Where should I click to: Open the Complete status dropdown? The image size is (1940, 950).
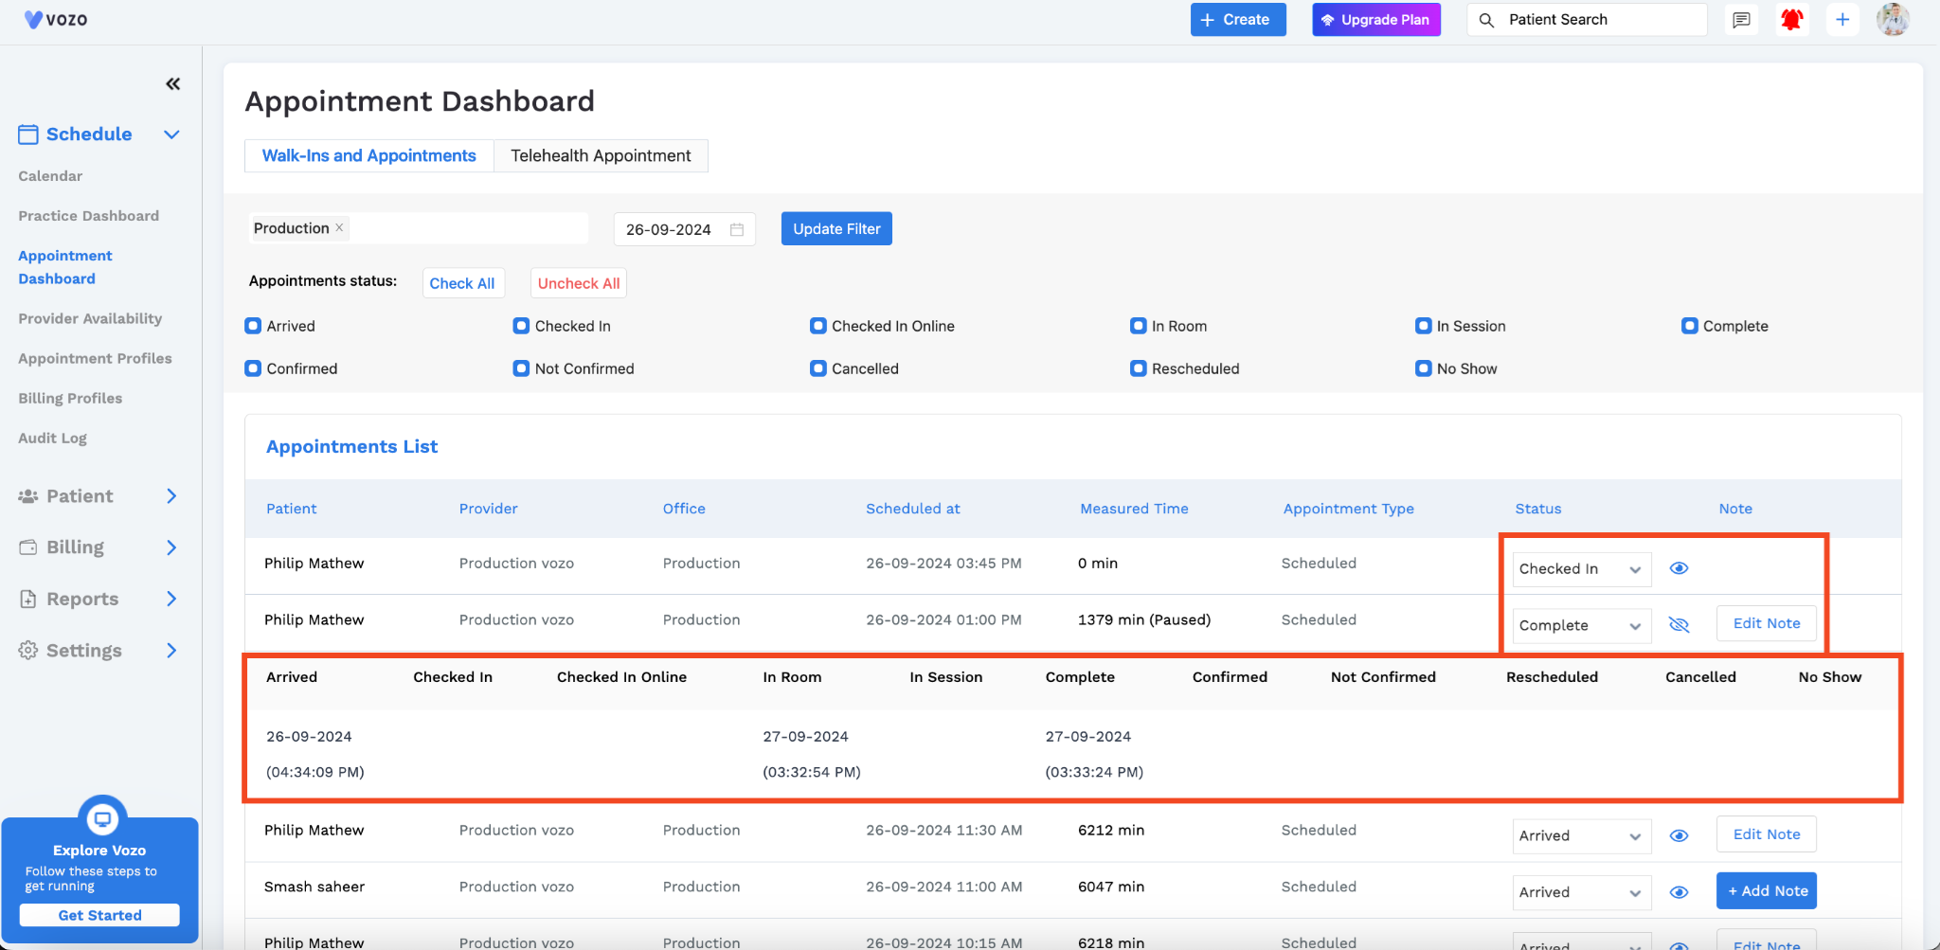point(1582,626)
